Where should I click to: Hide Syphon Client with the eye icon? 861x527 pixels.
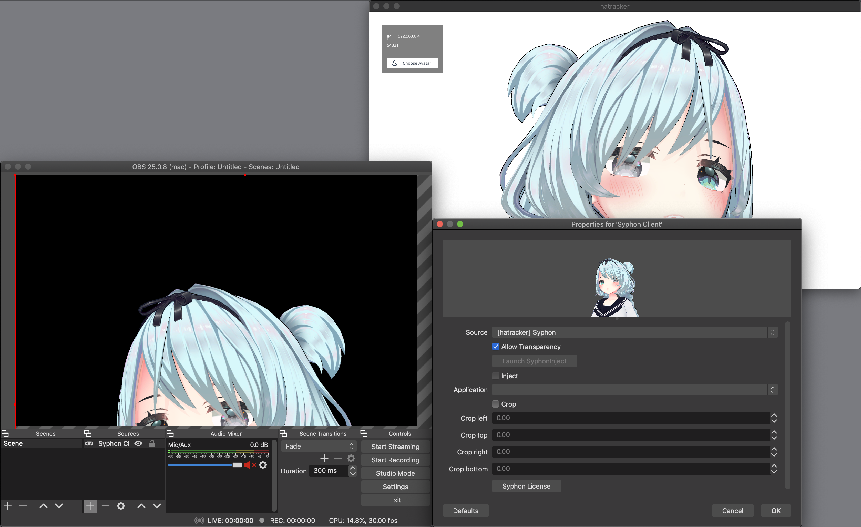tap(138, 443)
